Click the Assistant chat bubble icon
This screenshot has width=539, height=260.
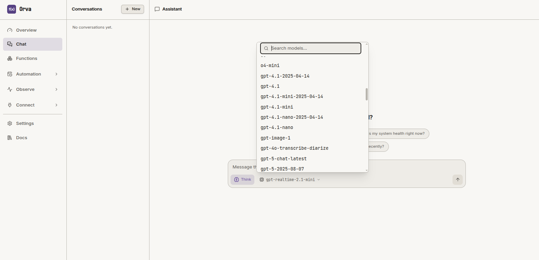(157, 9)
